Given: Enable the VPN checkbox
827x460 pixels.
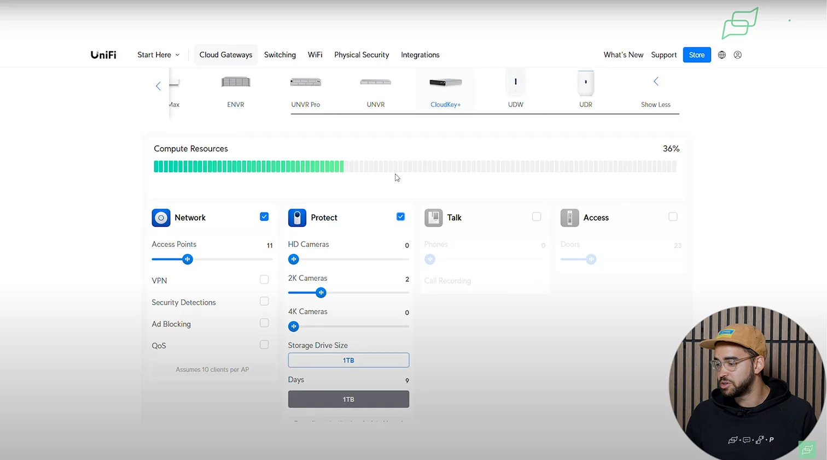Looking at the screenshot, I should point(264,280).
